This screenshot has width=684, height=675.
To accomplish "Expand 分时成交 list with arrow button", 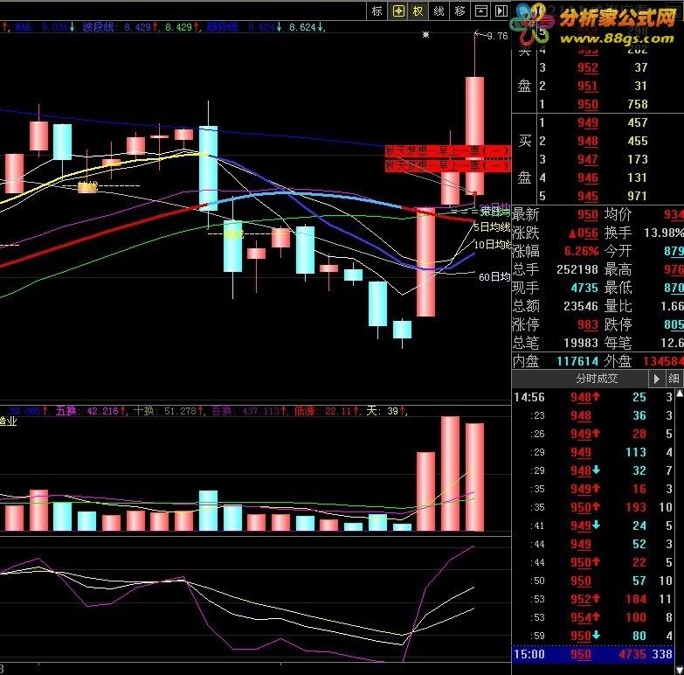I will click(656, 379).
